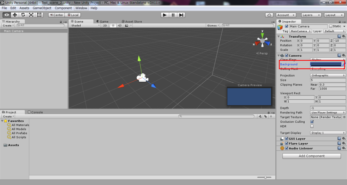Image resolution: width=347 pixels, height=185 pixels.
Task: Open the File menu
Action: 4,8
